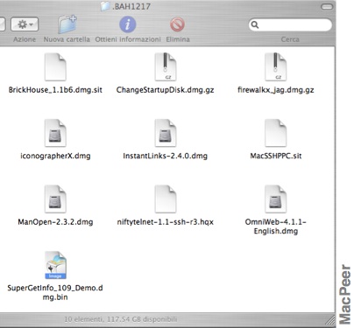The height and width of the screenshot is (328, 354).
Task: Click the Nuova cartella folder icon
Action: coord(67,24)
